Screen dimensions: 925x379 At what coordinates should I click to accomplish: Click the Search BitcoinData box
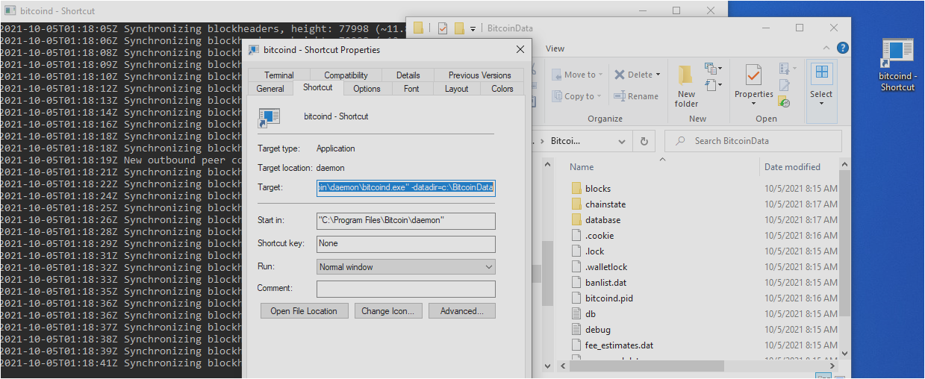coord(753,141)
